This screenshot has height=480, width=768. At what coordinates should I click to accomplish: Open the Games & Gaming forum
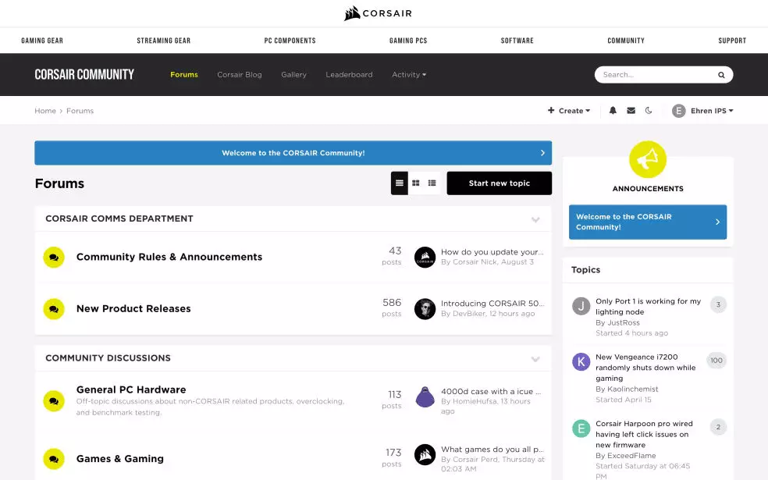(120, 459)
